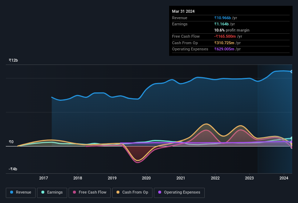Click the 2023 x-axis year label
Screen dimensions: 298x203
pyautogui.click(x=249, y=178)
